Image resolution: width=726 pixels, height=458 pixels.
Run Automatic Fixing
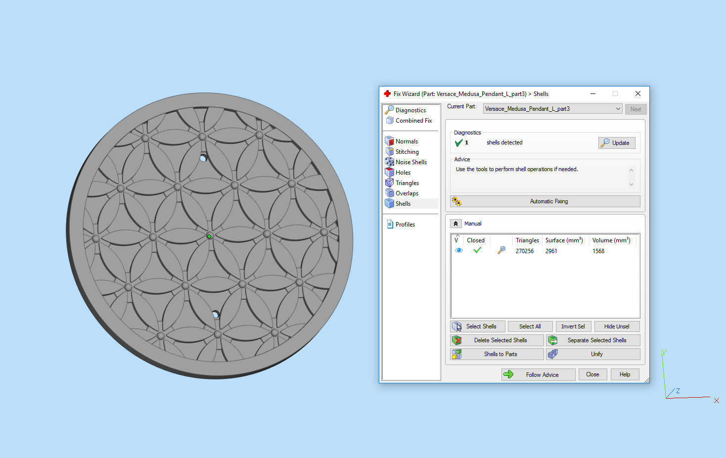(x=545, y=201)
